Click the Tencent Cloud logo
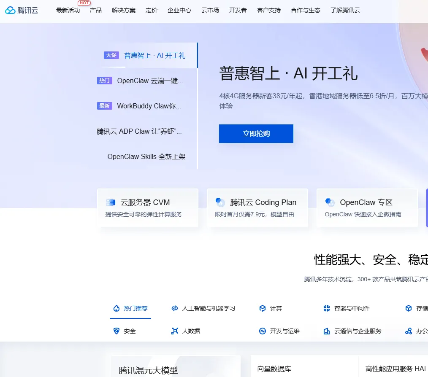Image resolution: width=428 pixels, height=377 pixels. [22, 11]
